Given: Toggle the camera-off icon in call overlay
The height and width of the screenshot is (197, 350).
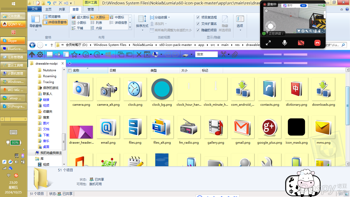Looking at the screenshot, I should coord(301,43).
